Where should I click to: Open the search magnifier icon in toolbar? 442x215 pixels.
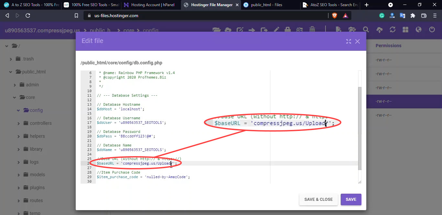pos(366,30)
